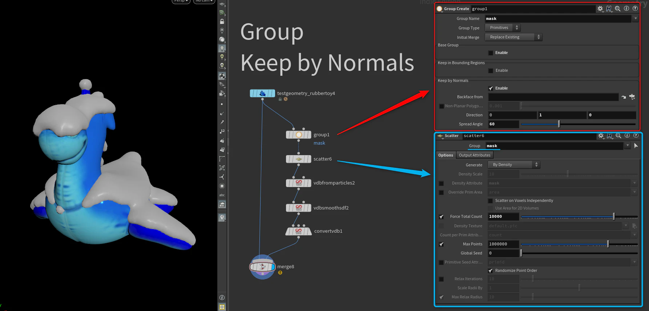
Task: Enable the Base Group checkbox
Action: click(x=491, y=53)
